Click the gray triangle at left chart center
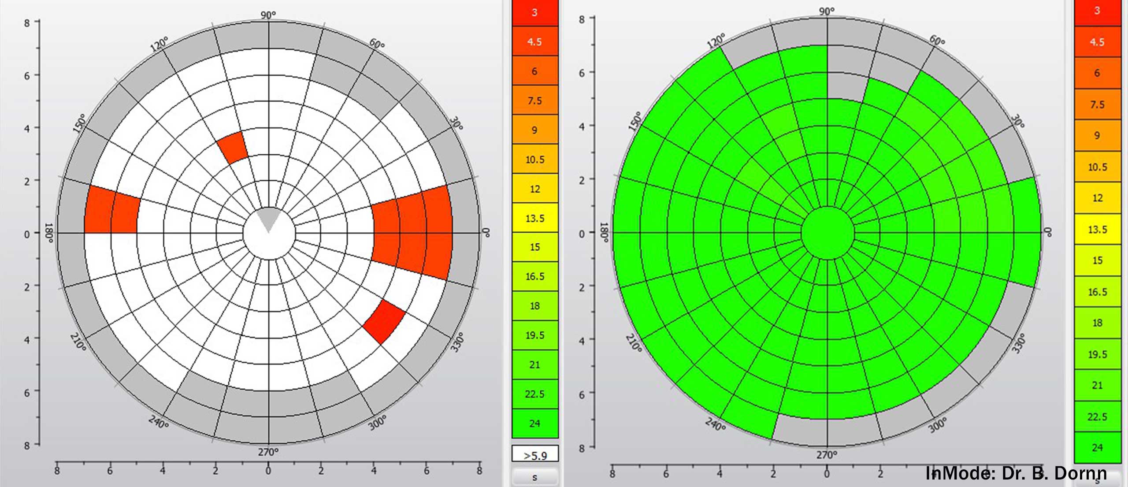Screen dimensions: 1128x487 pos(269,217)
